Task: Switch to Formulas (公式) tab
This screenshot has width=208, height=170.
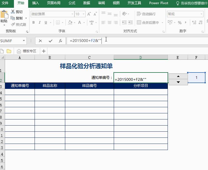Action: pos(72,3)
